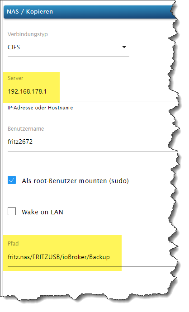Open the Verbindungstyp dropdown arrow
The height and width of the screenshot is (312, 189).
[x=124, y=47]
